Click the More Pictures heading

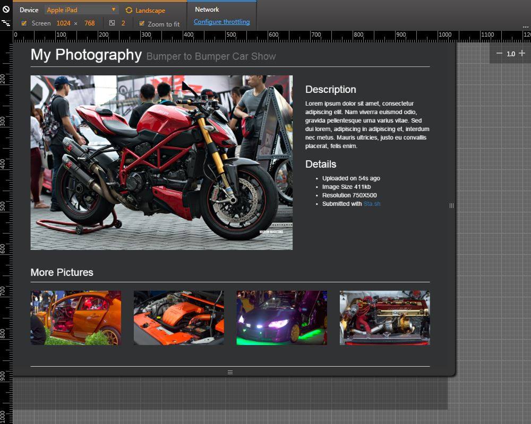click(x=62, y=272)
